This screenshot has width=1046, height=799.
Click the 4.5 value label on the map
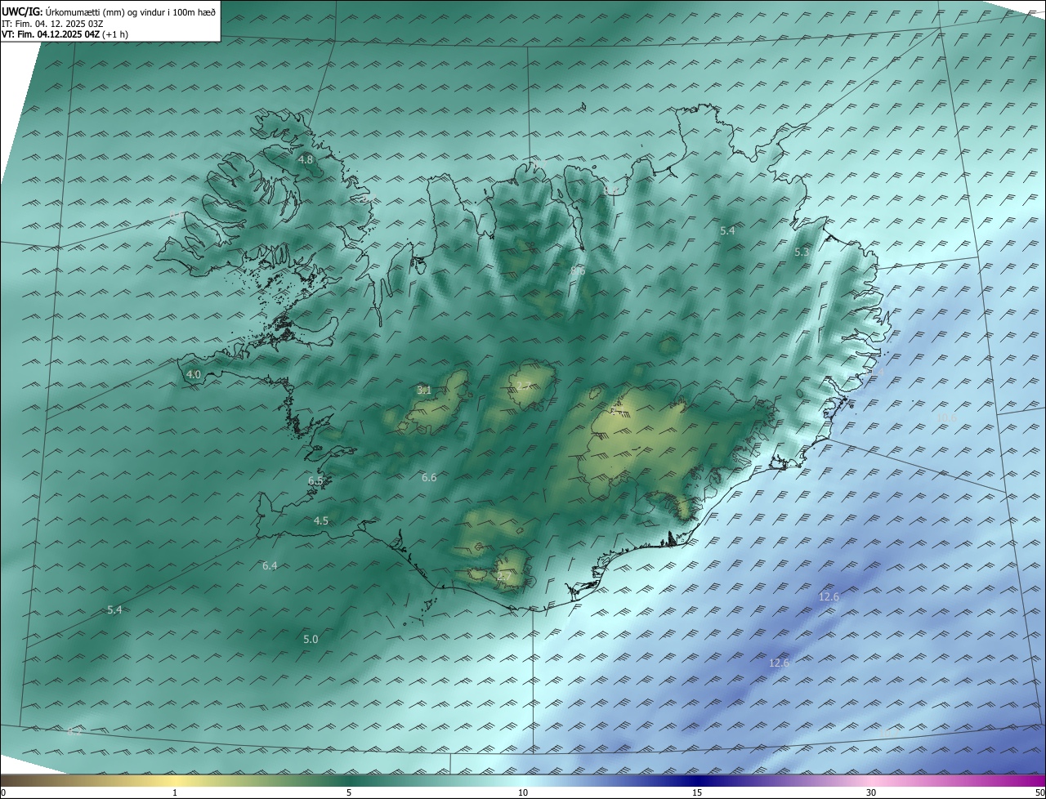(321, 520)
